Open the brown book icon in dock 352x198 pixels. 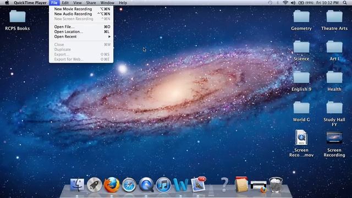(x=241, y=184)
